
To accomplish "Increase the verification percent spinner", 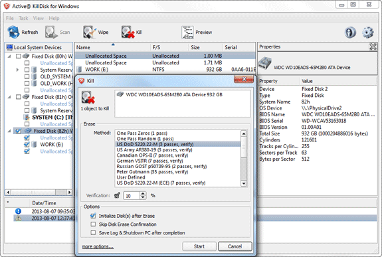I will [x=143, y=193].
